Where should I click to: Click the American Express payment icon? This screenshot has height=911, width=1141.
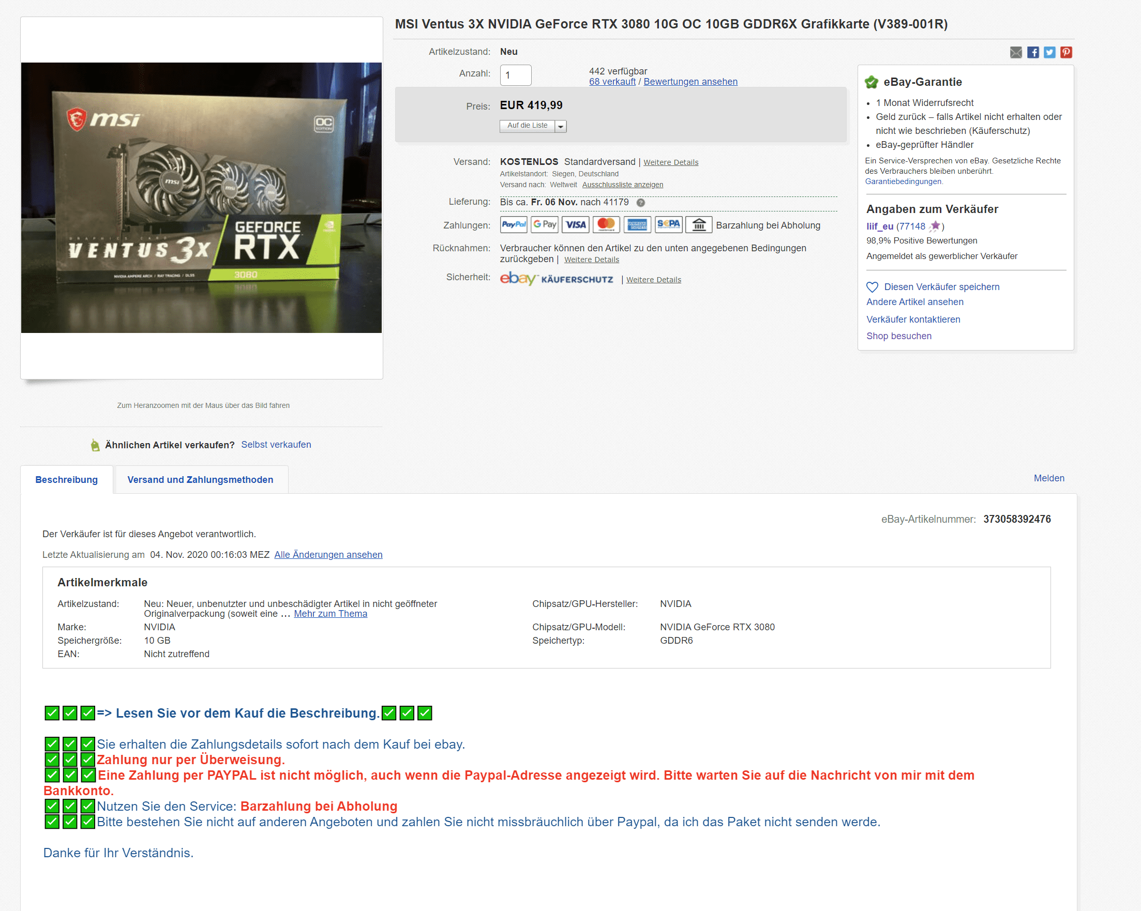(637, 225)
